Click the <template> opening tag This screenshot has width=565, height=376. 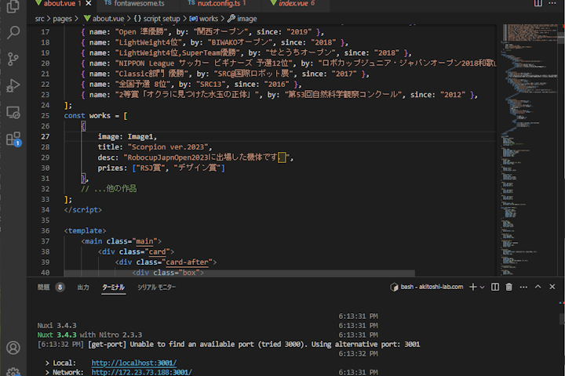tap(85, 230)
